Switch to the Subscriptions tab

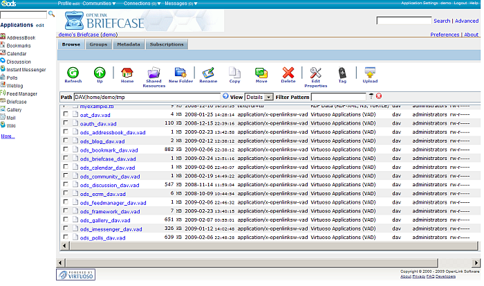click(167, 44)
